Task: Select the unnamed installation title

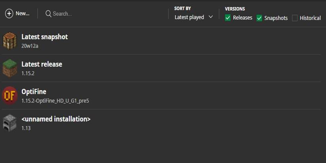Action: 56,119
